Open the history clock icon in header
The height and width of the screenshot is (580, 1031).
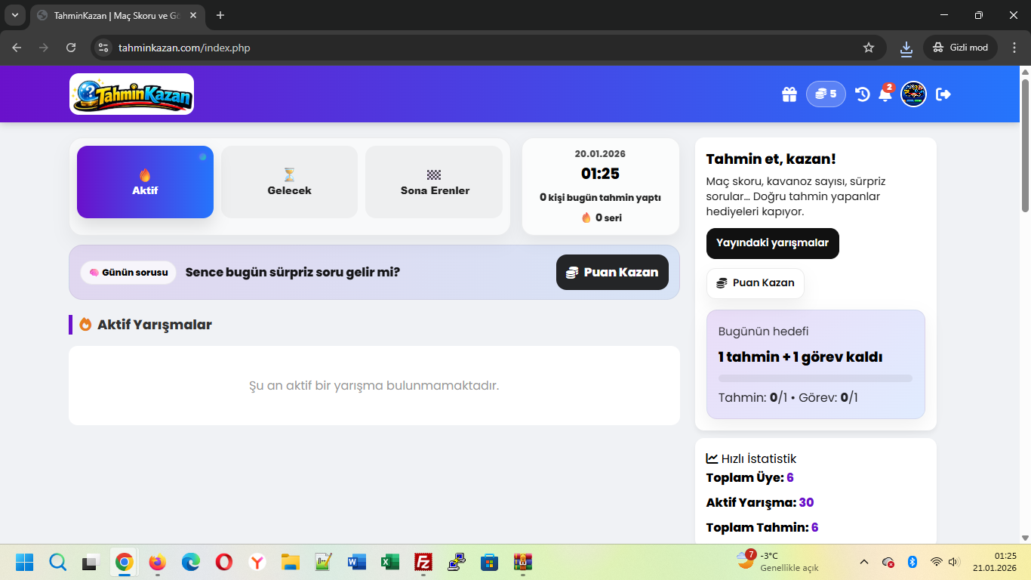(862, 94)
